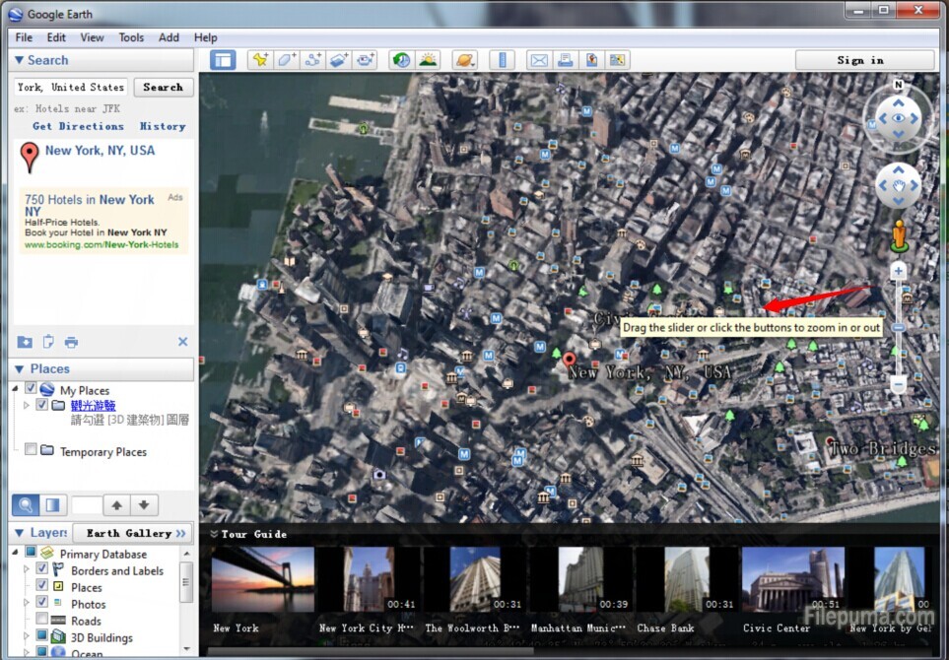Expand the 觀光遊覧 folder node

[26, 405]
